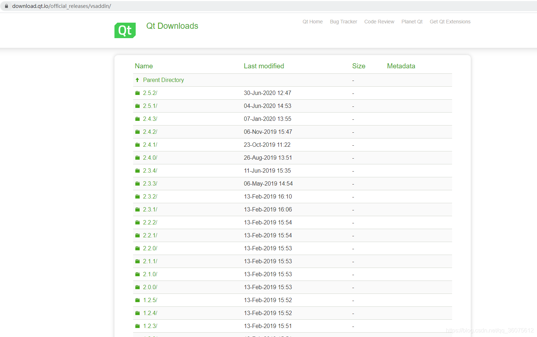Open Get Qt Extensions menu link
The height and width of the screenshot is (337, 537).
pos(450,22)
